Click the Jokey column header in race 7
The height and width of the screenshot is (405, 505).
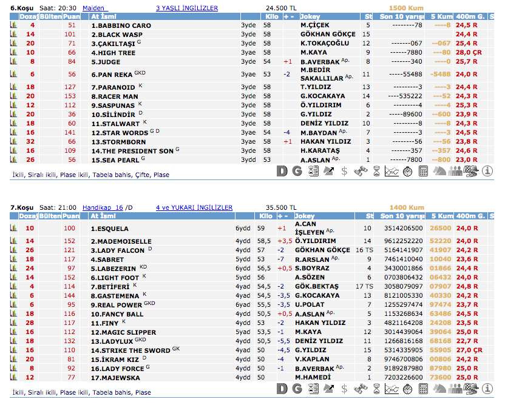point(305,216)
